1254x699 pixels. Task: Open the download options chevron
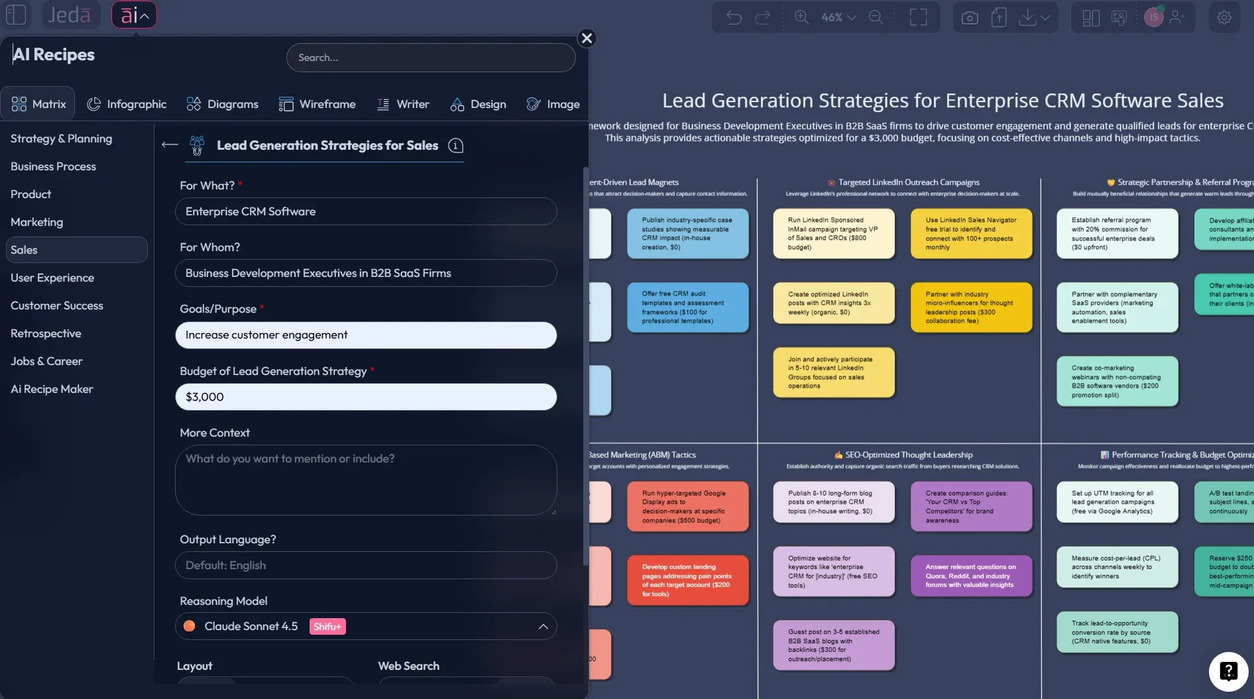[x=1046, y=17]
